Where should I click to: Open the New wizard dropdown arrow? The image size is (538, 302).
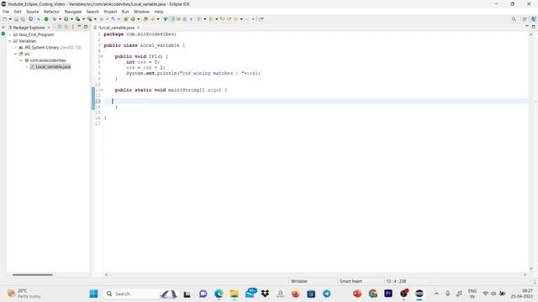(x=10, y=19)
